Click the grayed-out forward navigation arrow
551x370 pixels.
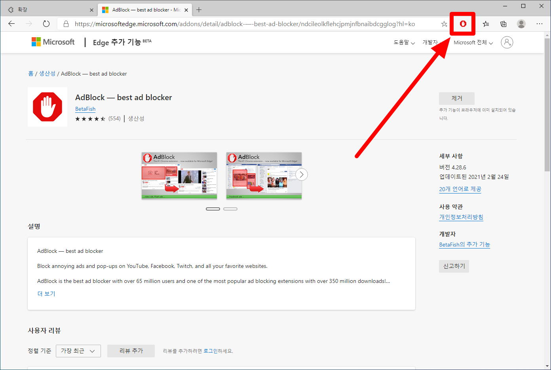29,24
